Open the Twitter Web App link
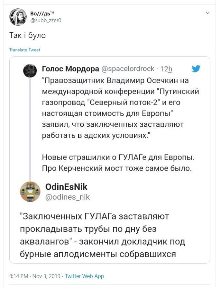Screen dimensions: 221x287 pos(84,276)
